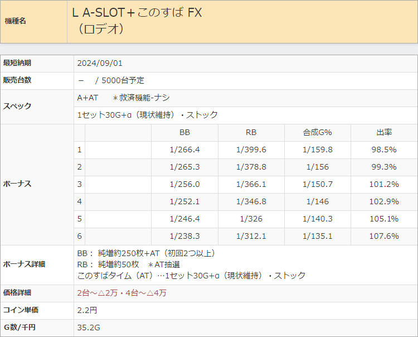Select setting number 1 in bonus table
This screenshot has height=337, width=418.
79,150
